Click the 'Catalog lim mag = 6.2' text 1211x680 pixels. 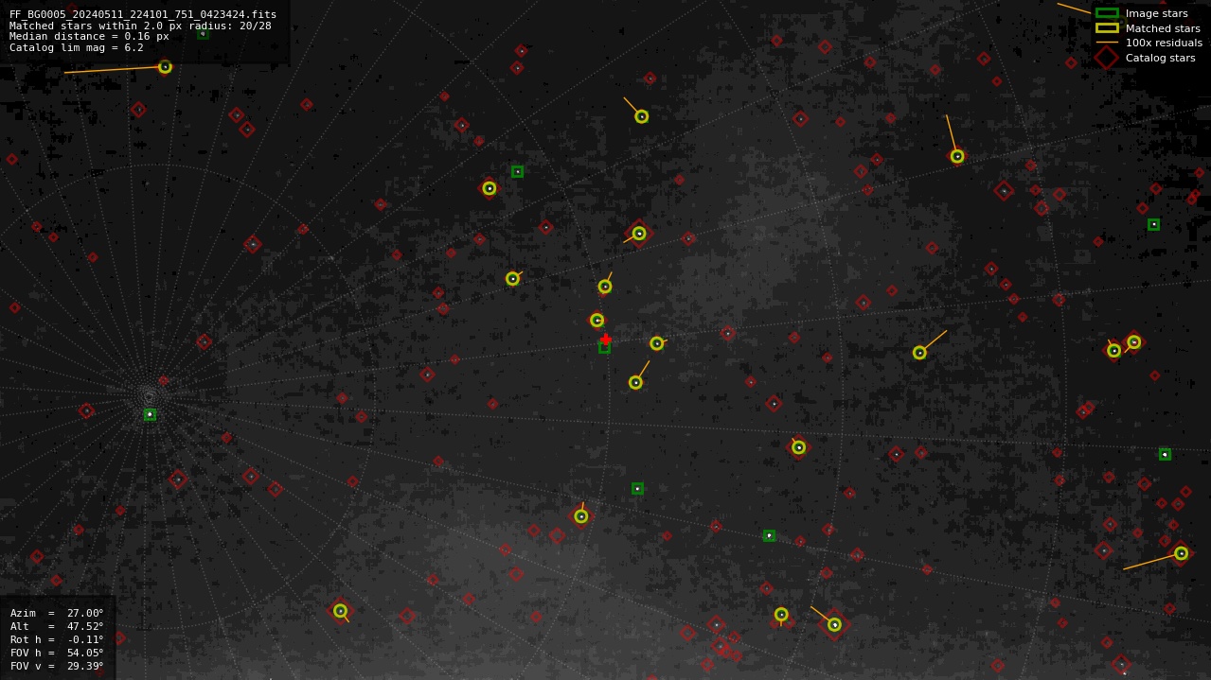point(77,48)
